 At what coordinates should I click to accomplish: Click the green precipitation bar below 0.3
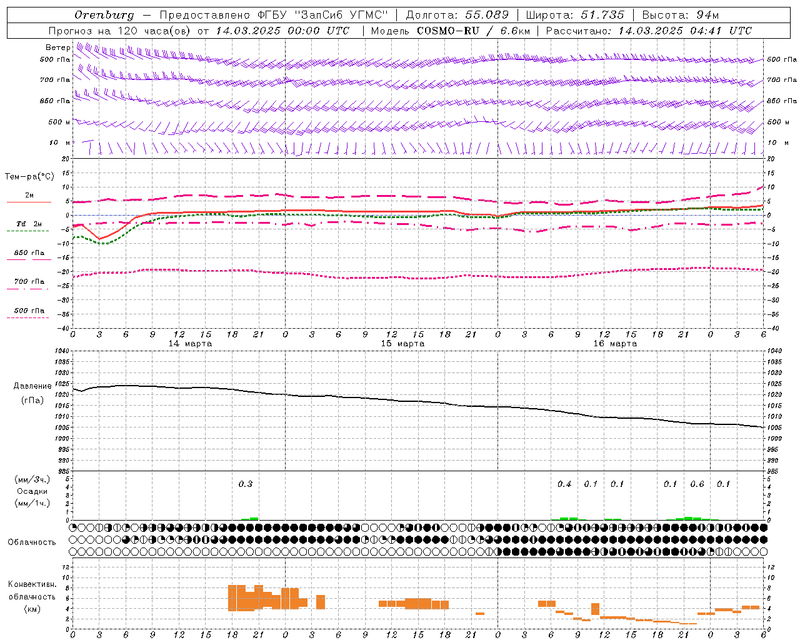point(250,518)
